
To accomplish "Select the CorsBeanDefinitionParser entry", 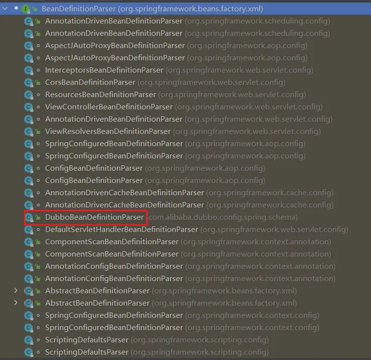I will [90, 82].
